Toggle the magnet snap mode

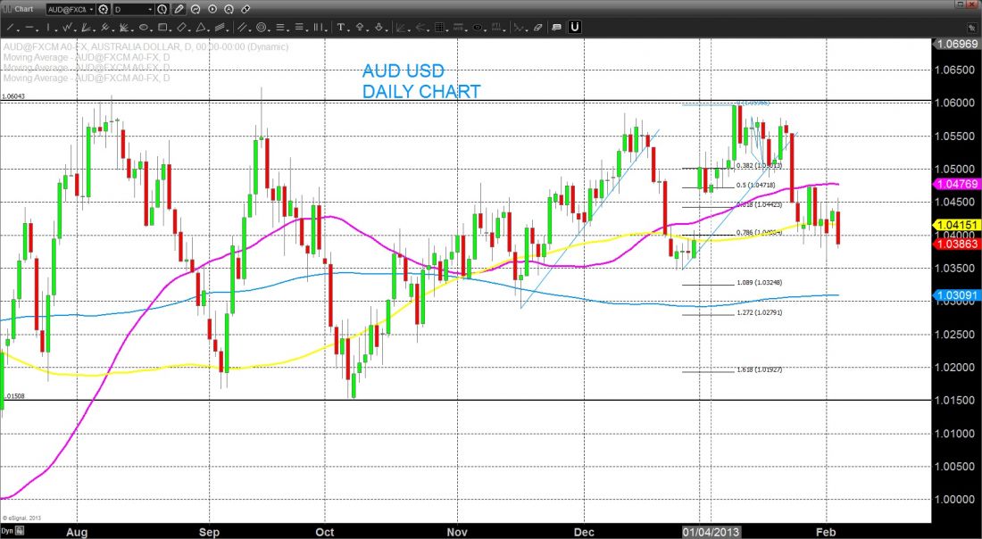point(576,28)
